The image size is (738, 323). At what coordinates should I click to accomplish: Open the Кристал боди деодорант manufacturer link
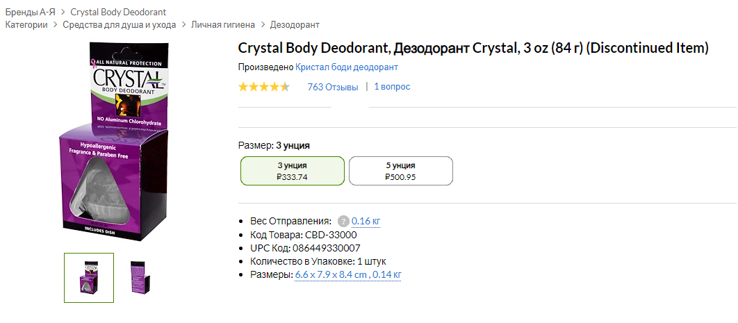point(347,67)
